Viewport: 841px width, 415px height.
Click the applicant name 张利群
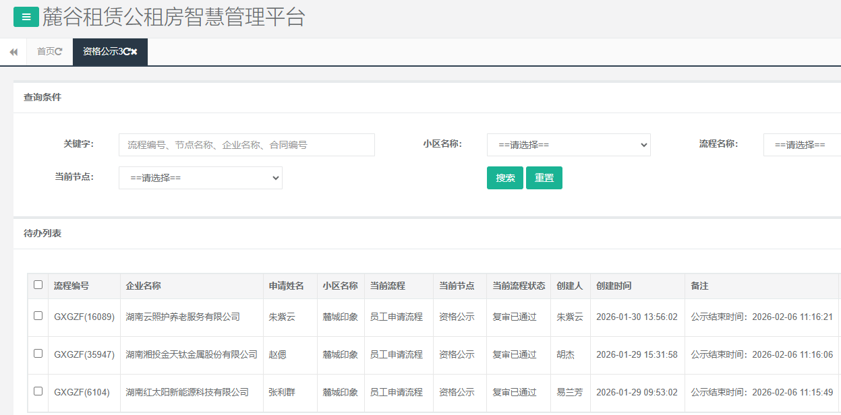pyautogui.click(x=282, y=392)
